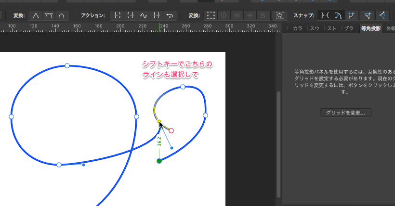This screenshot has height=206, width=395.
Task: Open the スウ (Swatches) tab
Action: [x=315, y=28]
